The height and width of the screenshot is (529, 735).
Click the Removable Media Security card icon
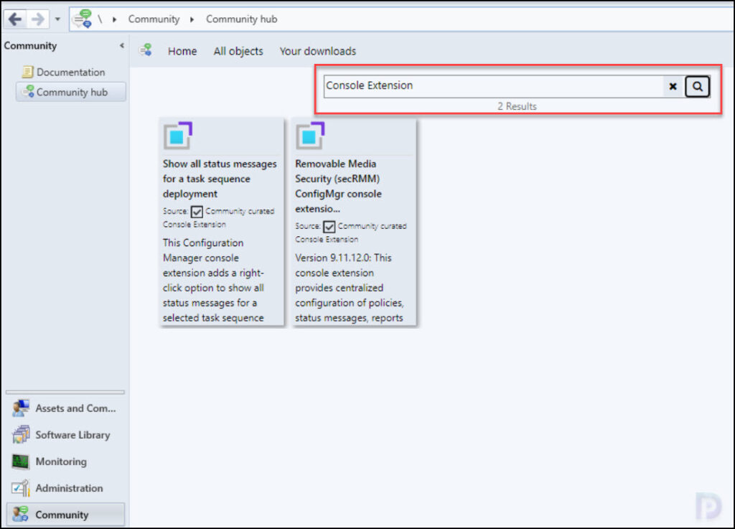[310, 136]
